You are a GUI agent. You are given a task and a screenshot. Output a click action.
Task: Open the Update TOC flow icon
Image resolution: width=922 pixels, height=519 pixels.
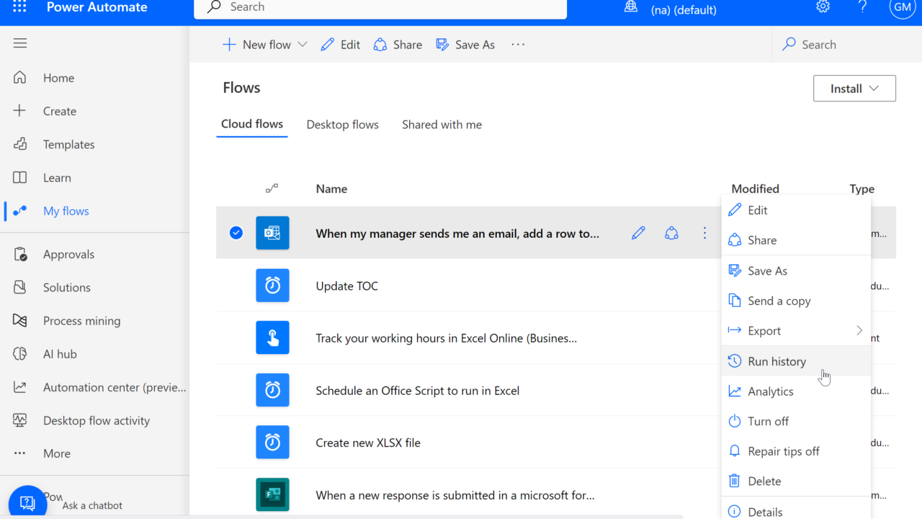(x=272, y=285)
